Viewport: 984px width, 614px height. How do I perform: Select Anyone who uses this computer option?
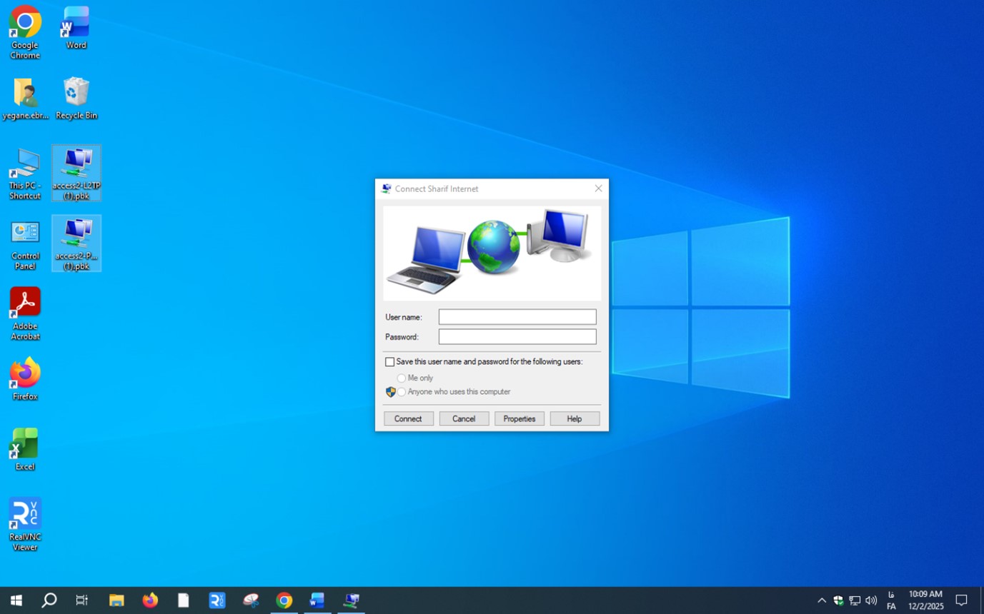pyautogui.click(x=402, y=392)
